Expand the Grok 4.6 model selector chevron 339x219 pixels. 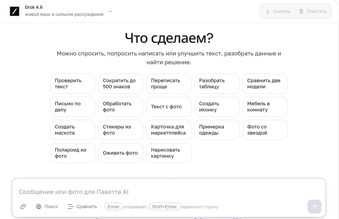tap(111, 11)
